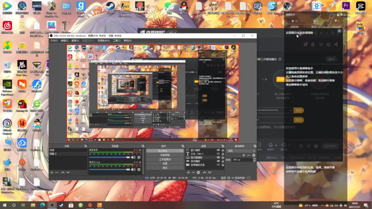Add a new source with plus icon in Sources panel
Image resolution: width=372 pixels, height=209 pixels.
click(188, 172)
